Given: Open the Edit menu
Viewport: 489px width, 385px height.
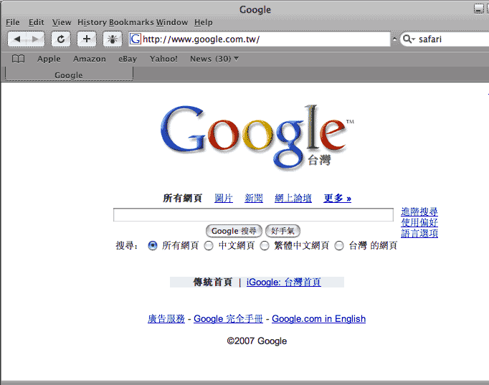Looking at the screenshot, I should [x=36, y=22].
